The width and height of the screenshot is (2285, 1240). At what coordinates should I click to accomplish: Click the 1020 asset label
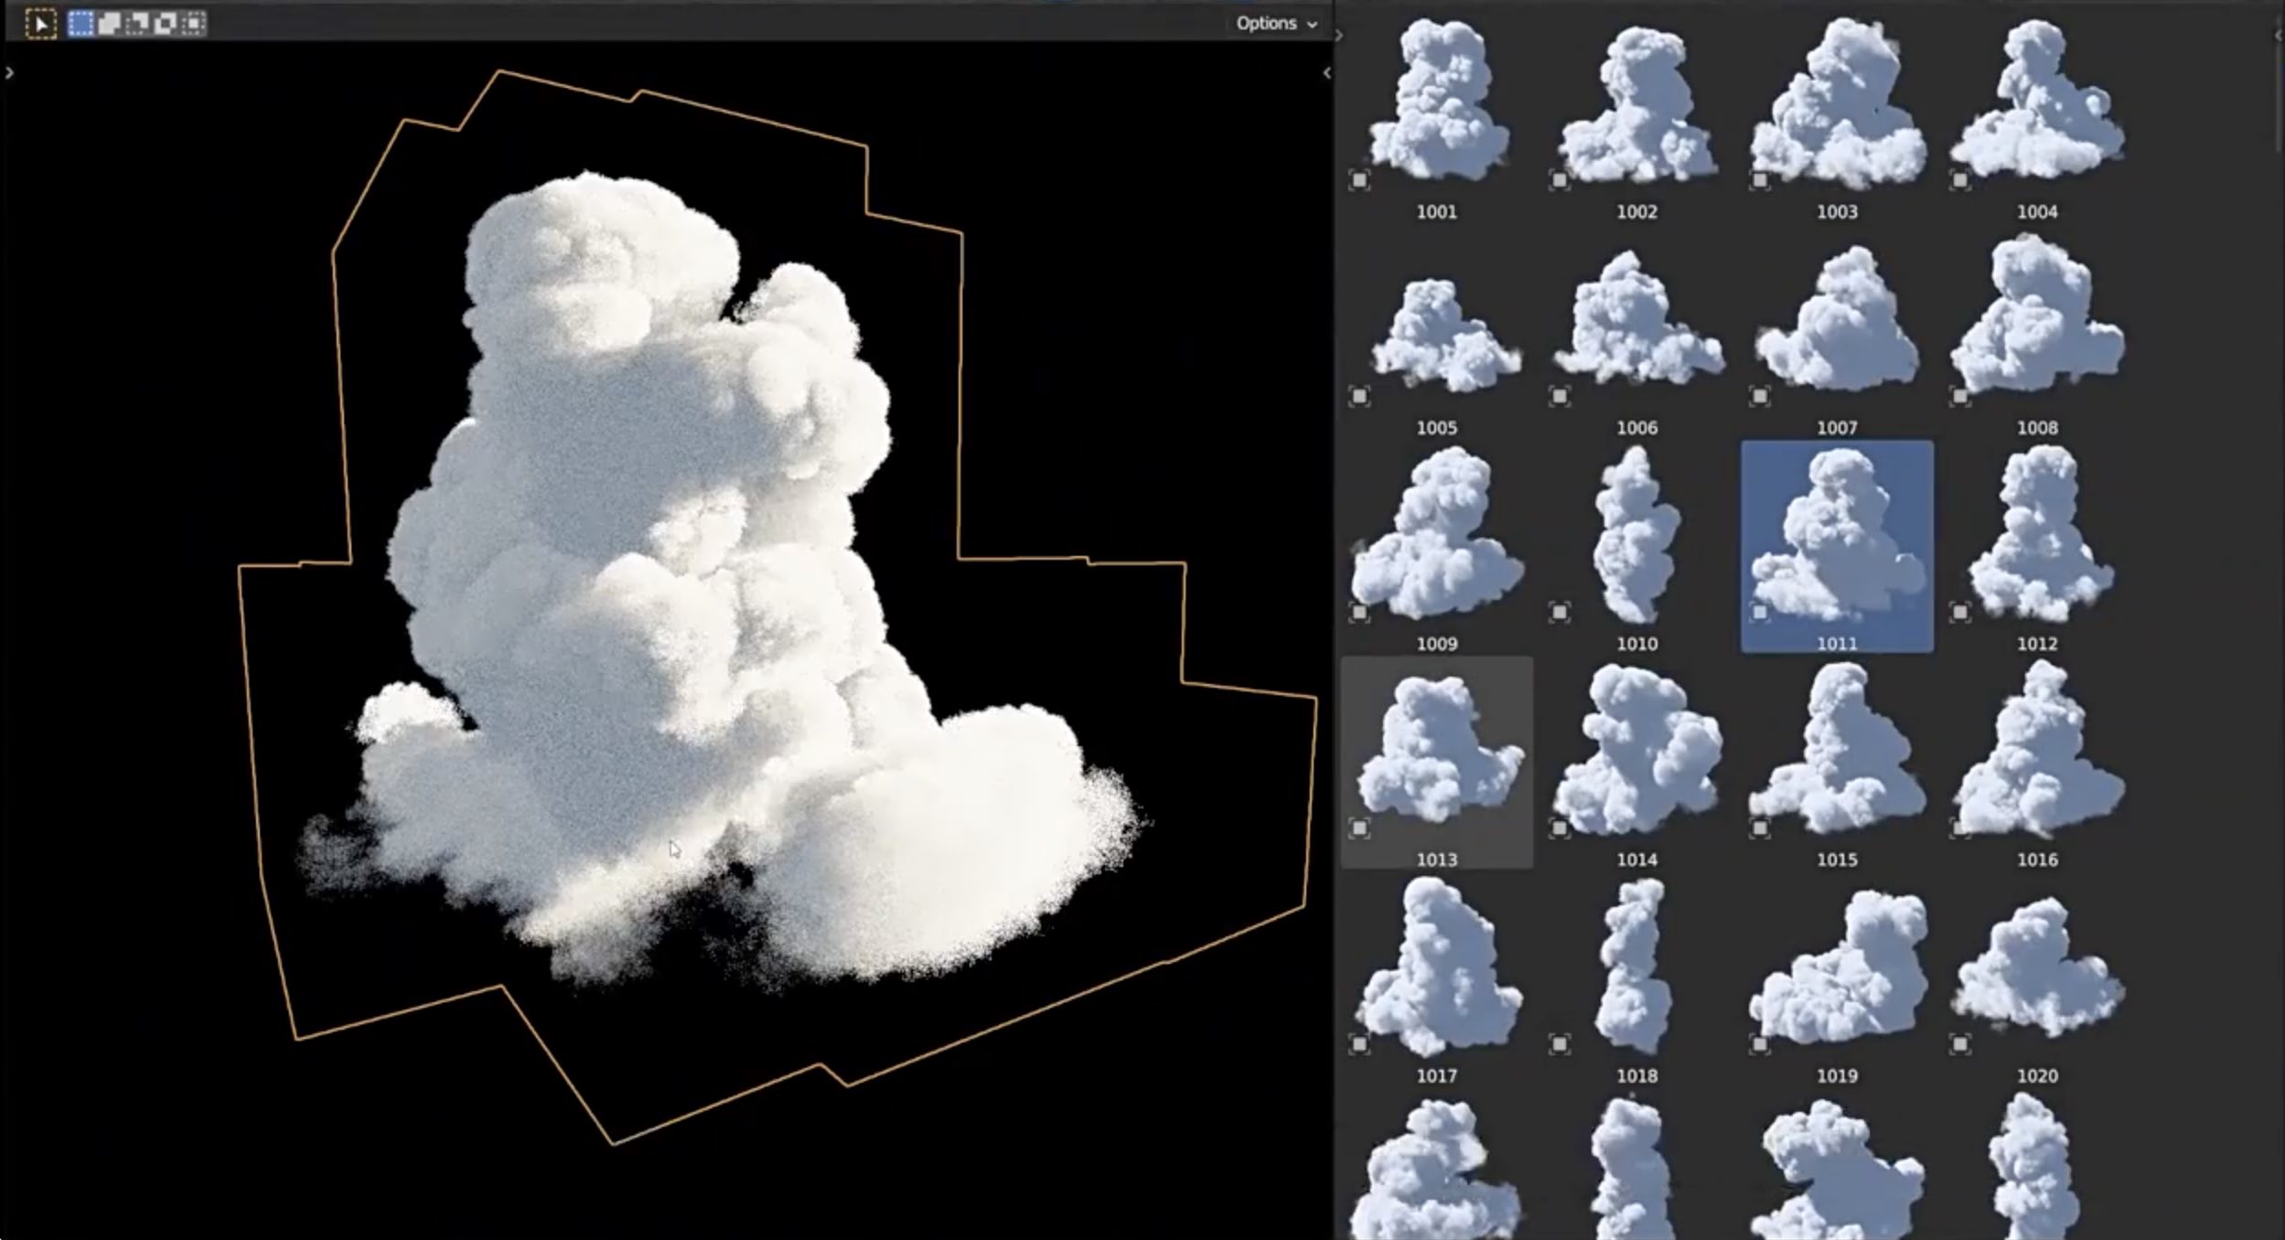(x=2037, y=1076)
